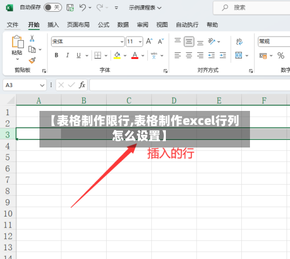Viewport: 290px width, 259px height.
Task: Toggle the Middle Align button
Action: pos(189,41)
